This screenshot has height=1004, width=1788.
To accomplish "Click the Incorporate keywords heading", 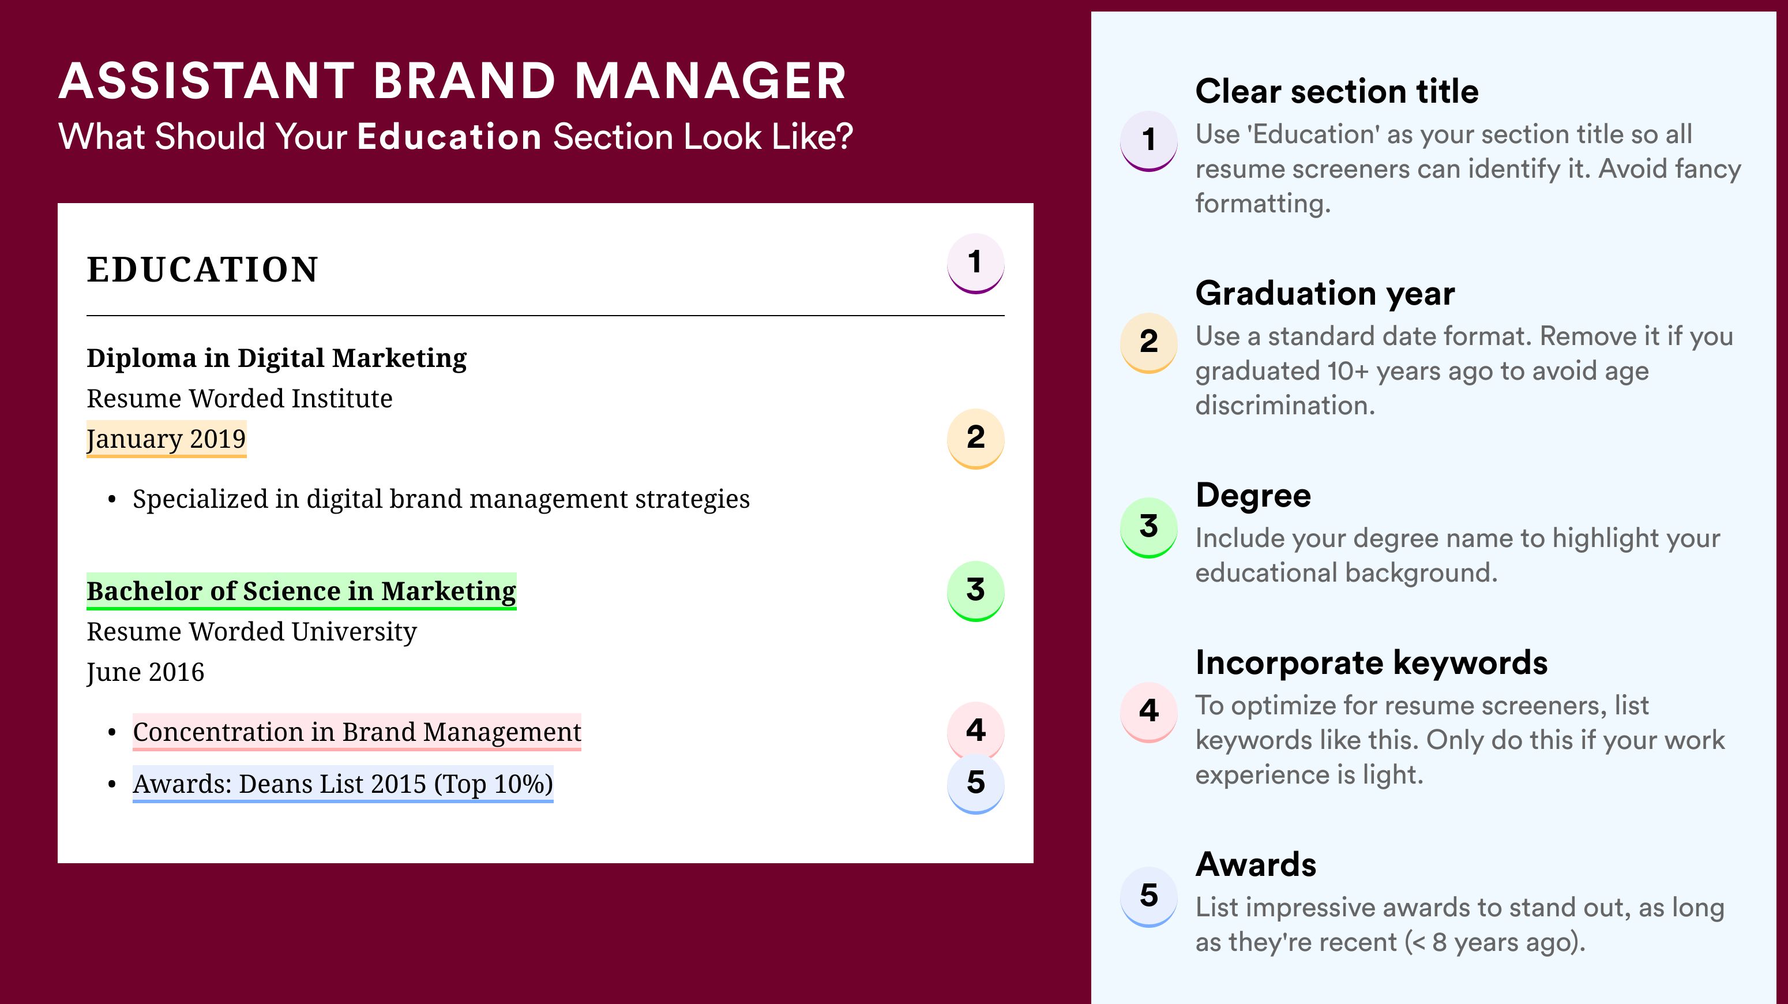I will pyautogui.click(x=1372, y=662).
